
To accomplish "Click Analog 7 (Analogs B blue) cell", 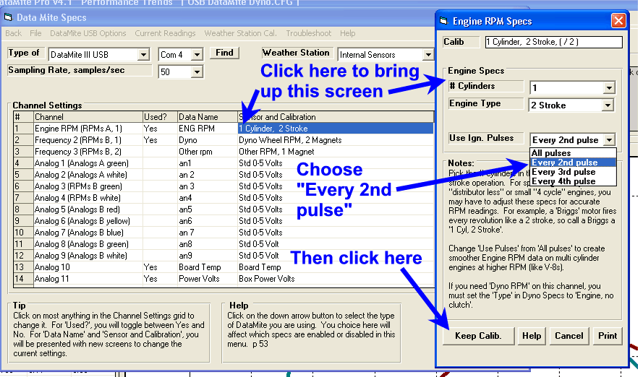I will (88, 233).
